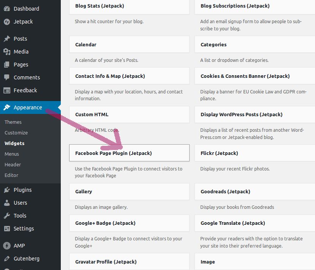This screenshot has height=270, width=315.
Task: Open the Comments menu item
Action: [x=30, y=77]
